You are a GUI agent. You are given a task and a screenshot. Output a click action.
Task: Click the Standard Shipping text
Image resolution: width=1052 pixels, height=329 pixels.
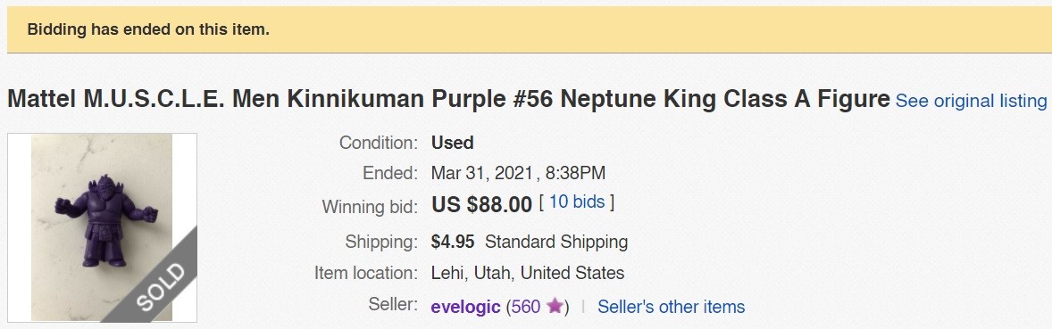556,242
